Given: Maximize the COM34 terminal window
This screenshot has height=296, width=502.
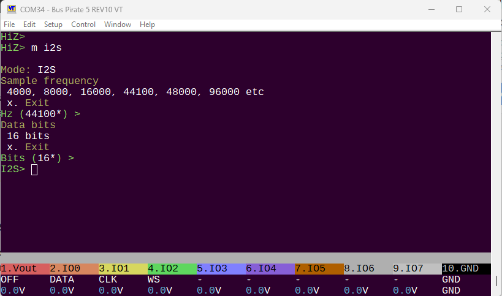Looking at the screenshot, I should pyautogui.click(x=459, y=9).
